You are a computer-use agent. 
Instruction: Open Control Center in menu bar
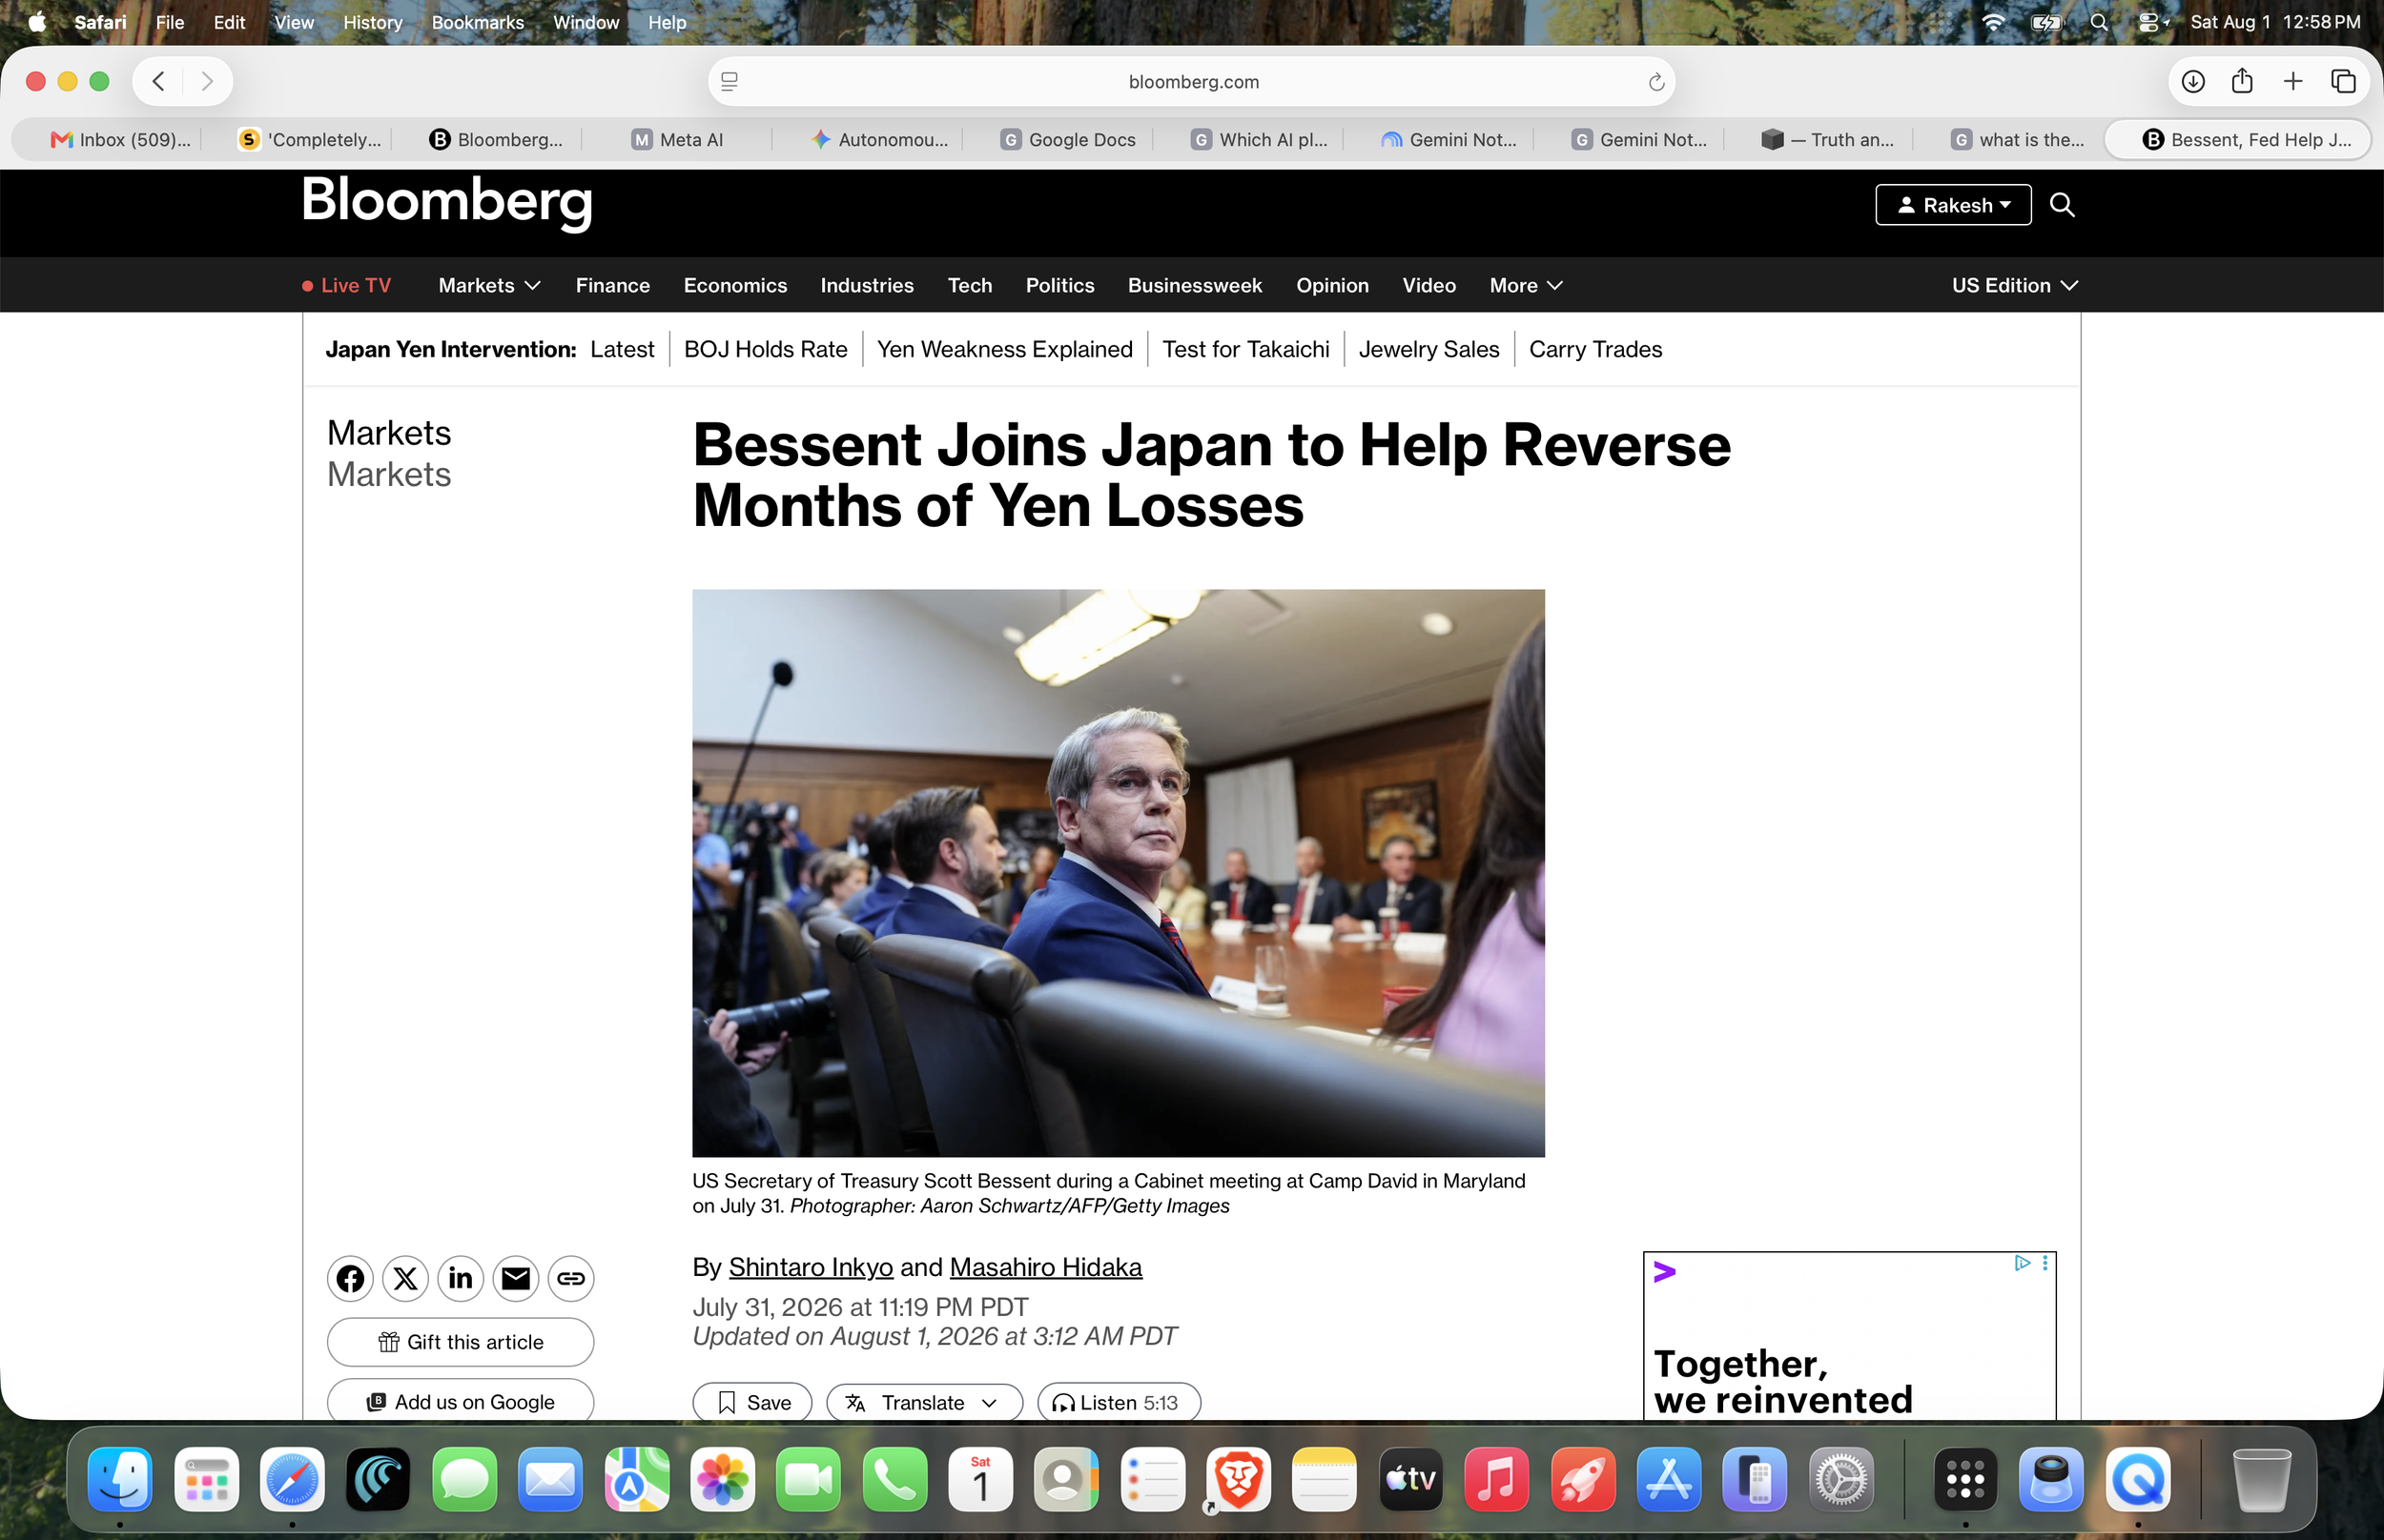[x=2150, y=22]
